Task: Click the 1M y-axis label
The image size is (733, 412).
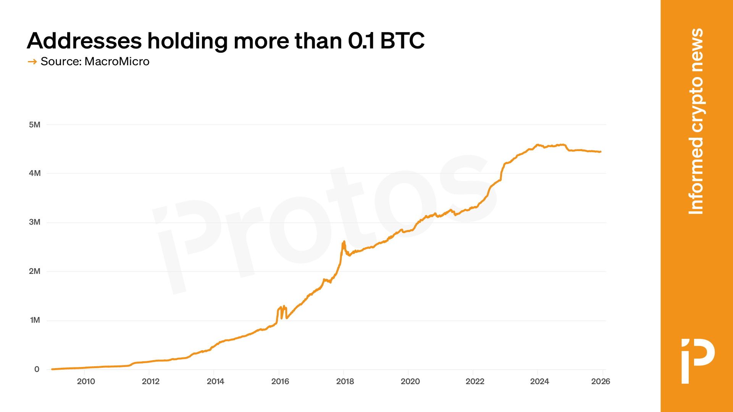Action: tap(35, 320)
